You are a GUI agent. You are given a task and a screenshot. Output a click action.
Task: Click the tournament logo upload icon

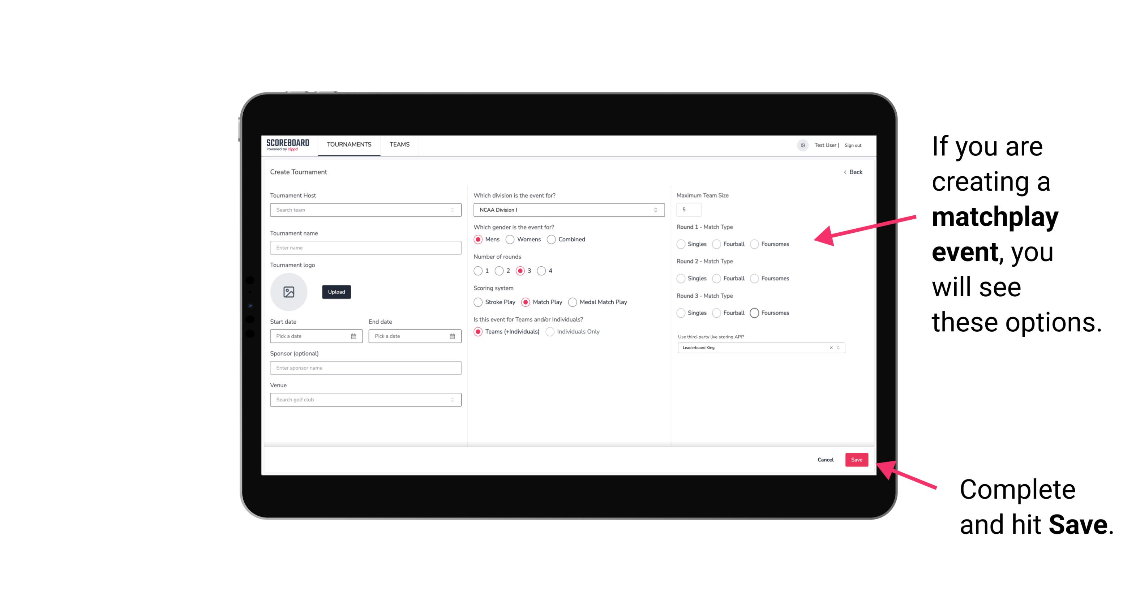point(290,291)
